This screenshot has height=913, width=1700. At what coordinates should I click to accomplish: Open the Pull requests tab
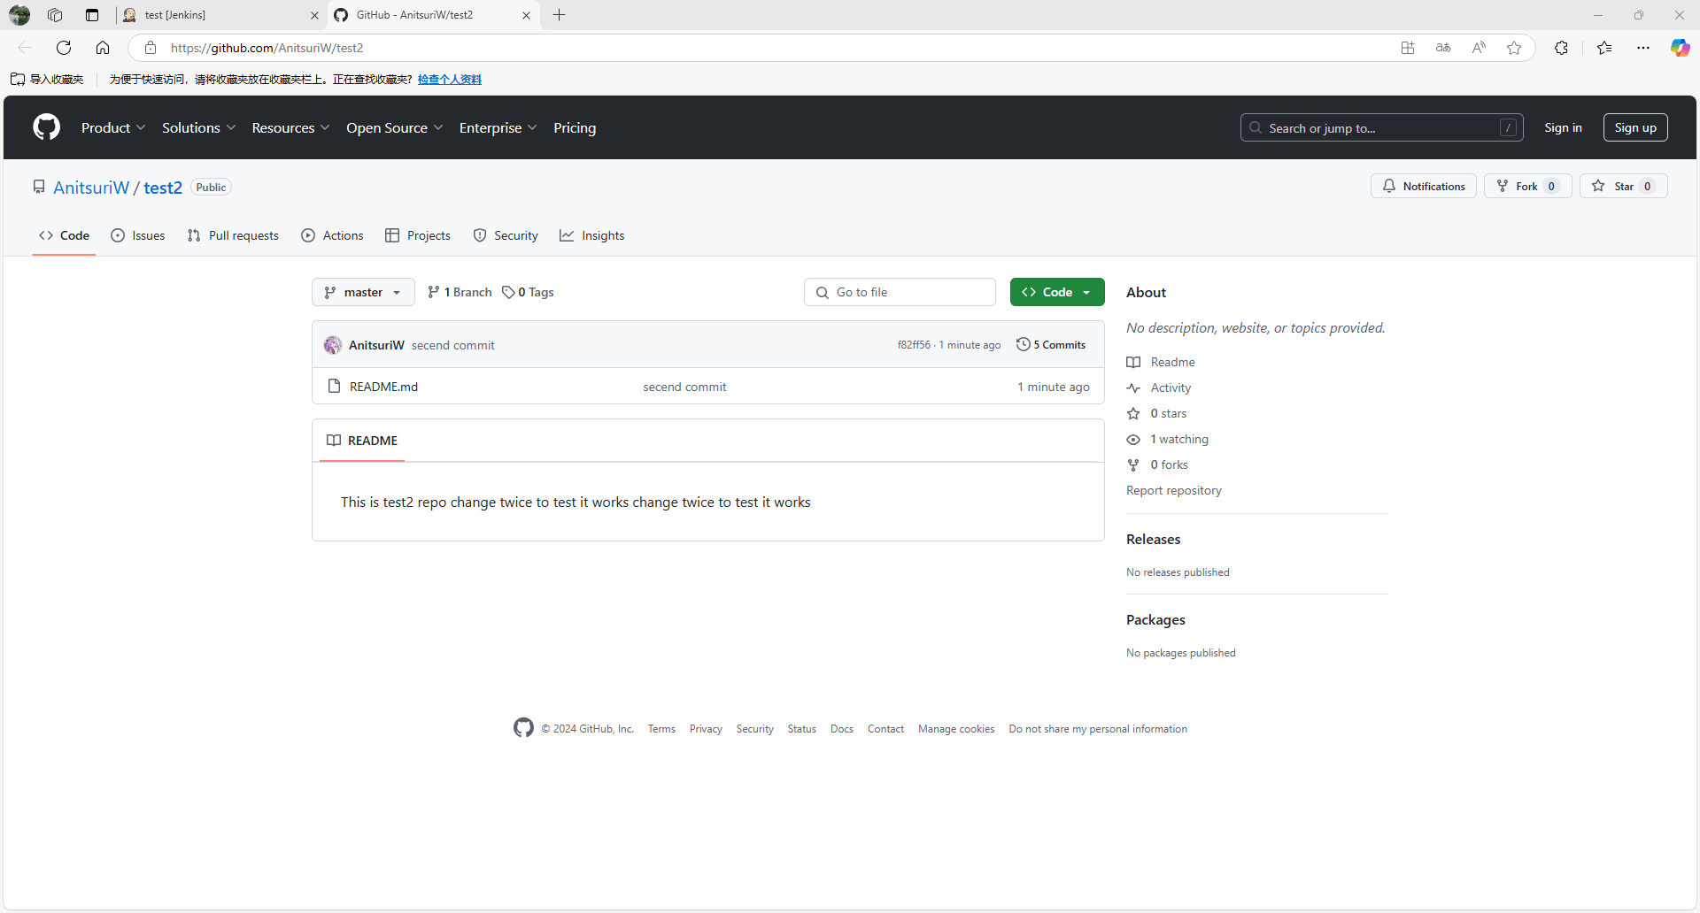pos(234,236)
